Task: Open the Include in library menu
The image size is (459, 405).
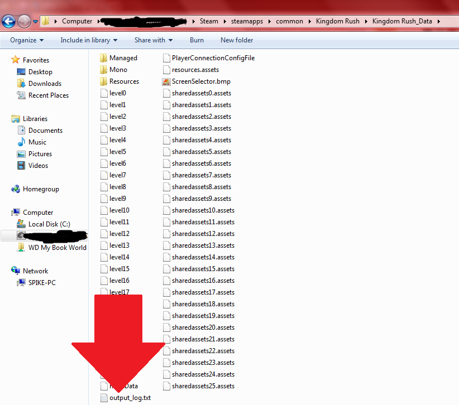Action: 89,40
